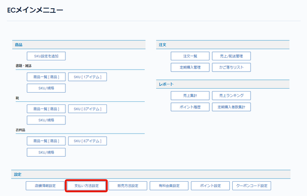Open SKU [8アイテム] button

click(87, 141)
